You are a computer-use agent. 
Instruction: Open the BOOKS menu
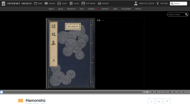50,3
